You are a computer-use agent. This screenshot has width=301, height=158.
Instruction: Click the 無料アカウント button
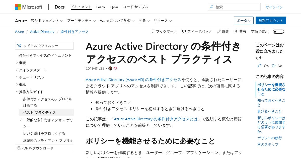point(271,21)
